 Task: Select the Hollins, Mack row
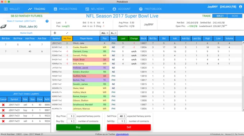[x=146, y=92]
